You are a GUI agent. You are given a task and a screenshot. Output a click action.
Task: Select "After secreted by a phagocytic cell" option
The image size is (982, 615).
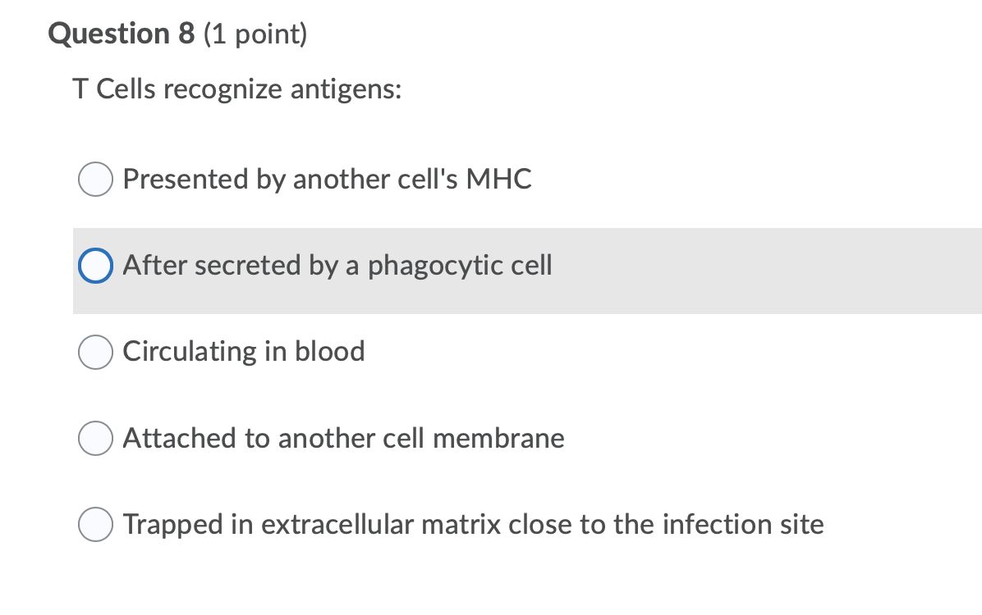click(x=95, y=266)
